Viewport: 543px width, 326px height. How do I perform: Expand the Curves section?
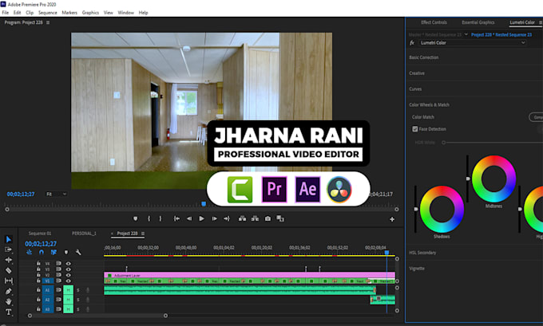pyautogui.click(x=415, y=89)
